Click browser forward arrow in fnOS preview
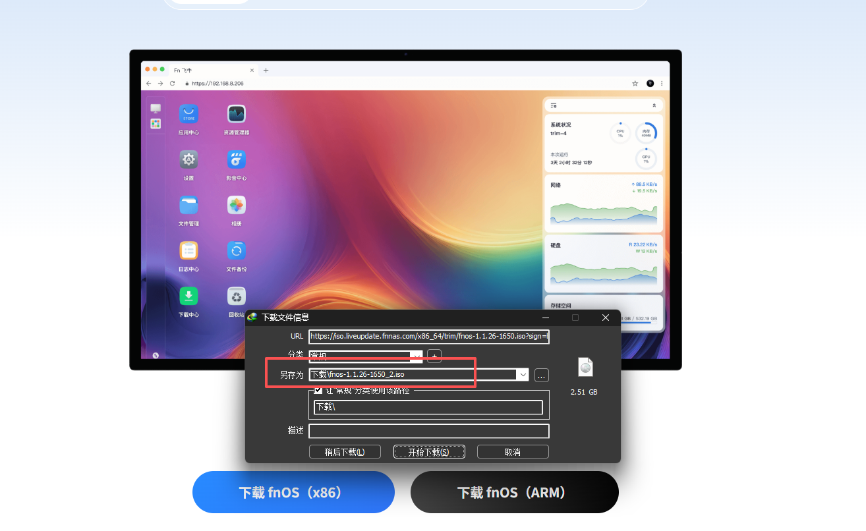The width and height of the screenshot is (866, 531). coord(160,84)
